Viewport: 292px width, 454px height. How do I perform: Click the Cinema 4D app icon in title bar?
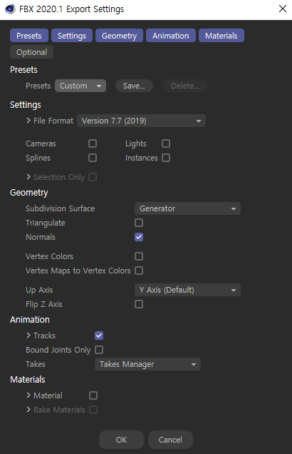point(10,9)
